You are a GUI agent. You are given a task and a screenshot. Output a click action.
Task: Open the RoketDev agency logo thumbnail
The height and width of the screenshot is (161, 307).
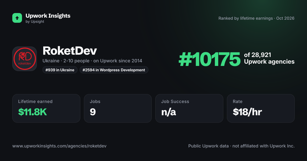pos(25,59)
